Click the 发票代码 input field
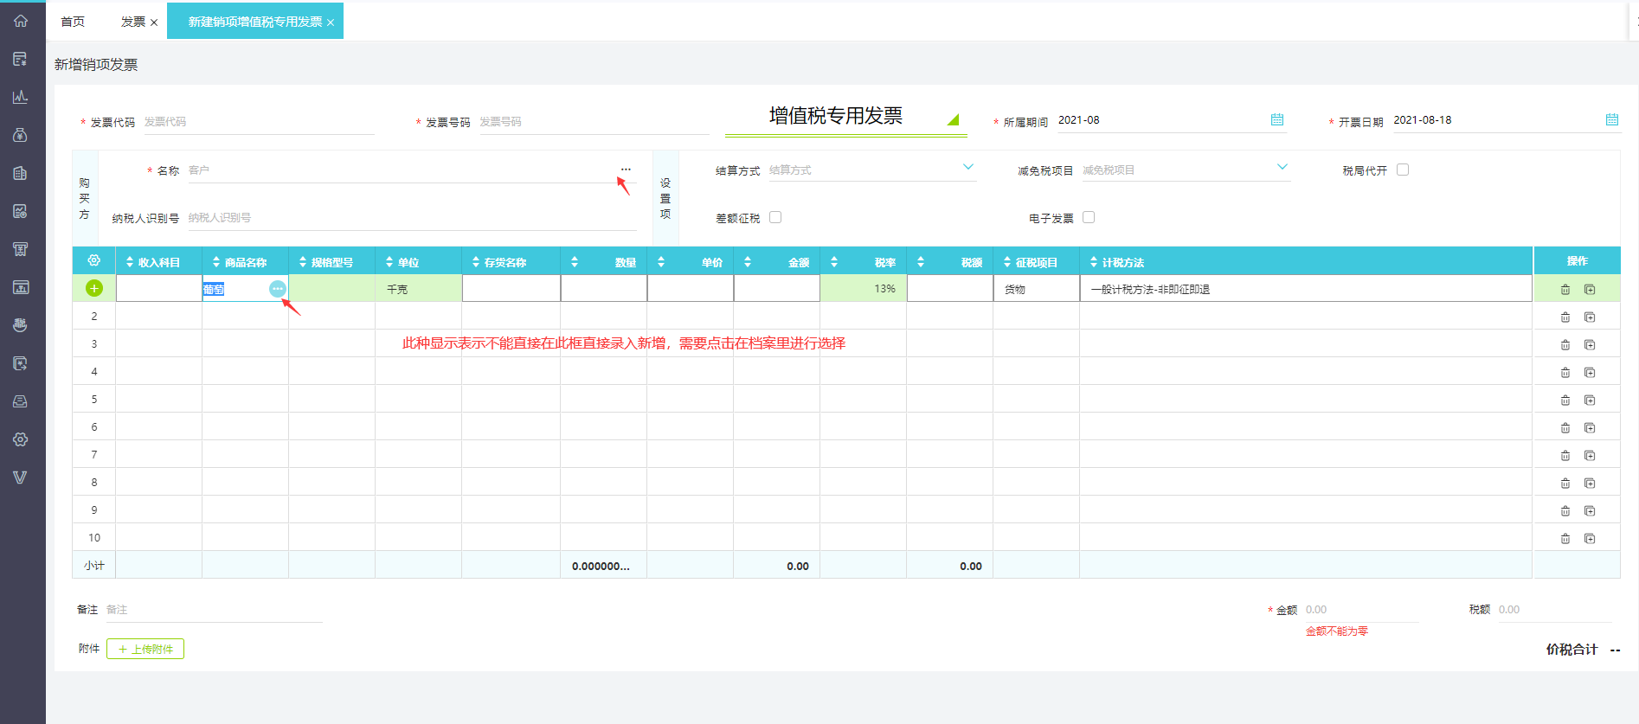This screenshot has width=1639, height=724. point(259,122)
